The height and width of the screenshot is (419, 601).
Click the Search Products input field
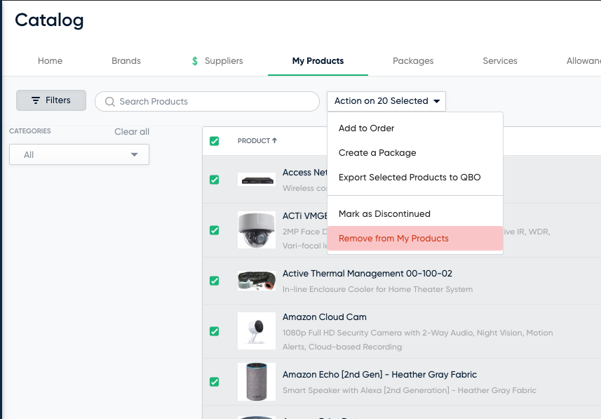(x=207, y=102)
